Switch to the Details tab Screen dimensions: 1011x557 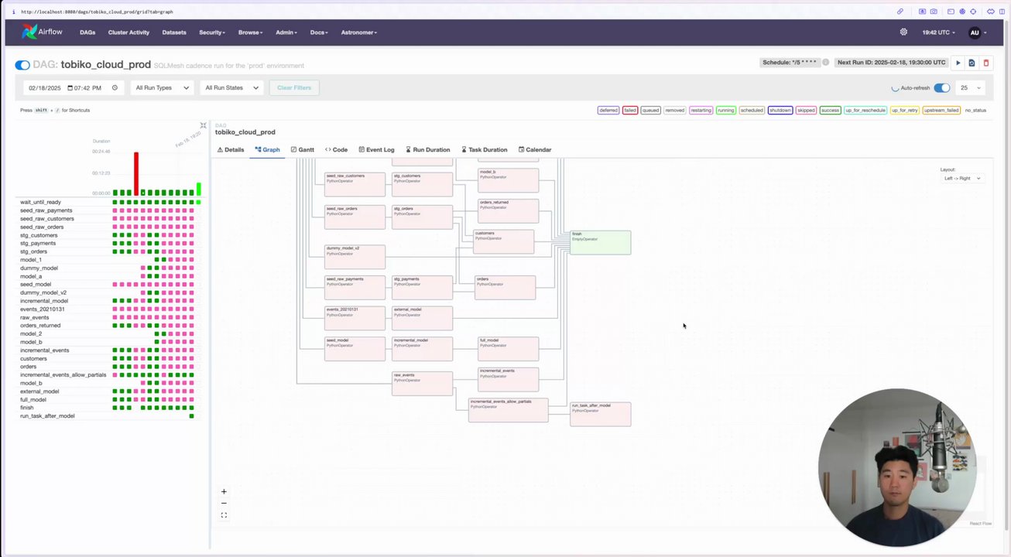click(x=231, y=149)
